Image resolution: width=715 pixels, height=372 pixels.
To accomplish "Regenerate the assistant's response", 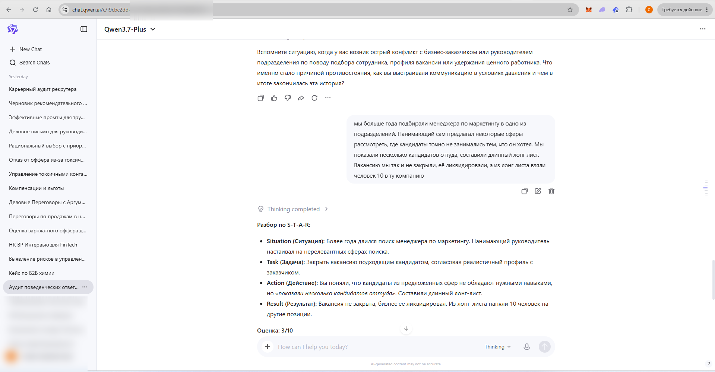I will 314,98.
